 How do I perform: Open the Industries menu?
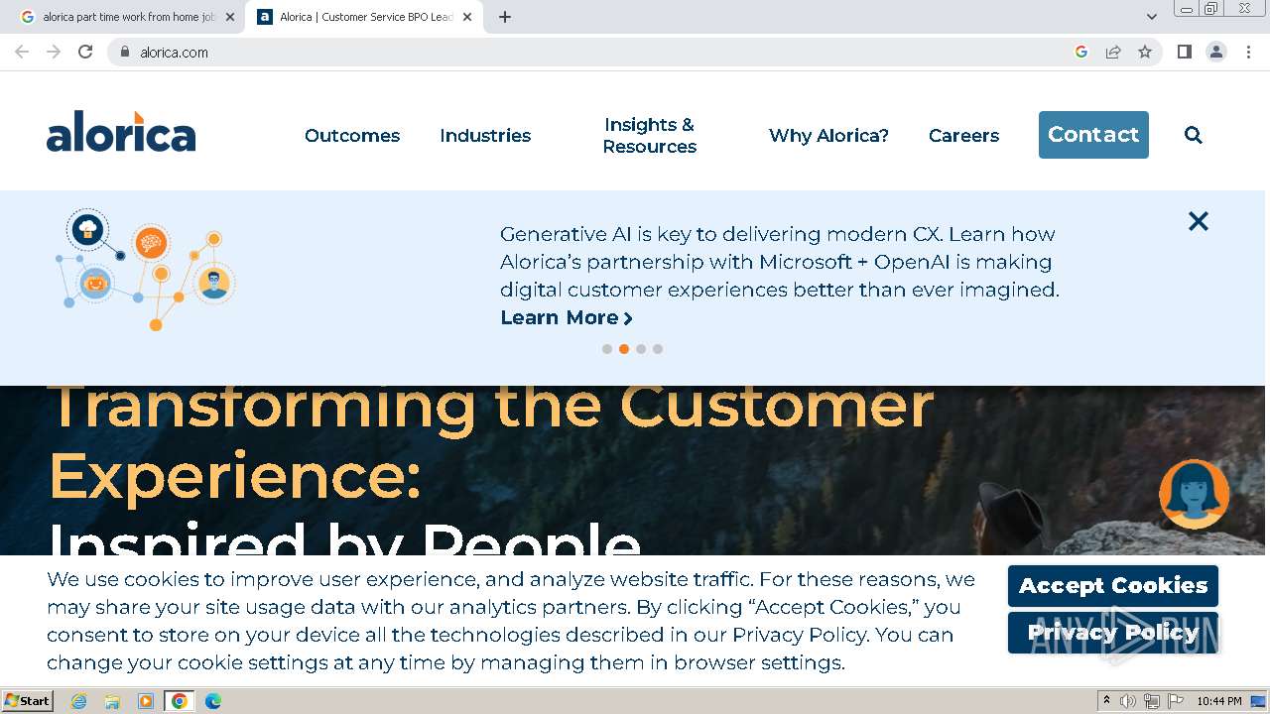pos(485,136)
